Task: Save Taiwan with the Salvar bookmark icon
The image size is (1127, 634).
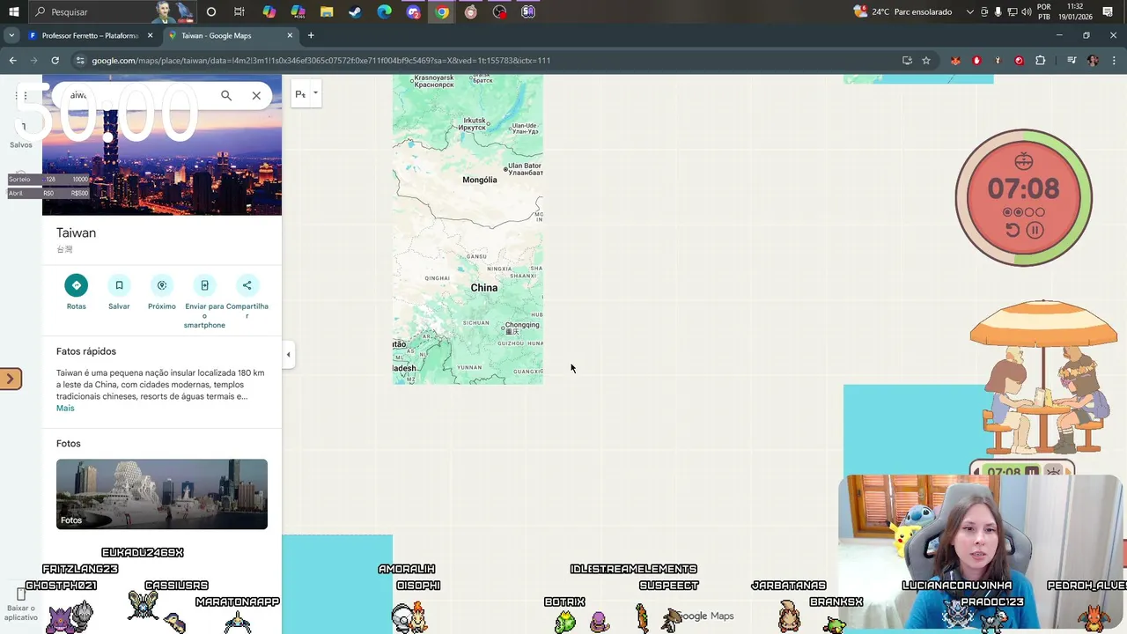Action: coord(119,285)
